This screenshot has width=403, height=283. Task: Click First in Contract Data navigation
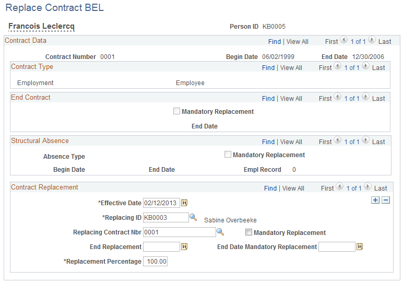331,42
